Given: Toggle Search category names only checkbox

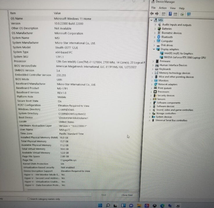Looking at the screenshot, I should pos(28,199).
